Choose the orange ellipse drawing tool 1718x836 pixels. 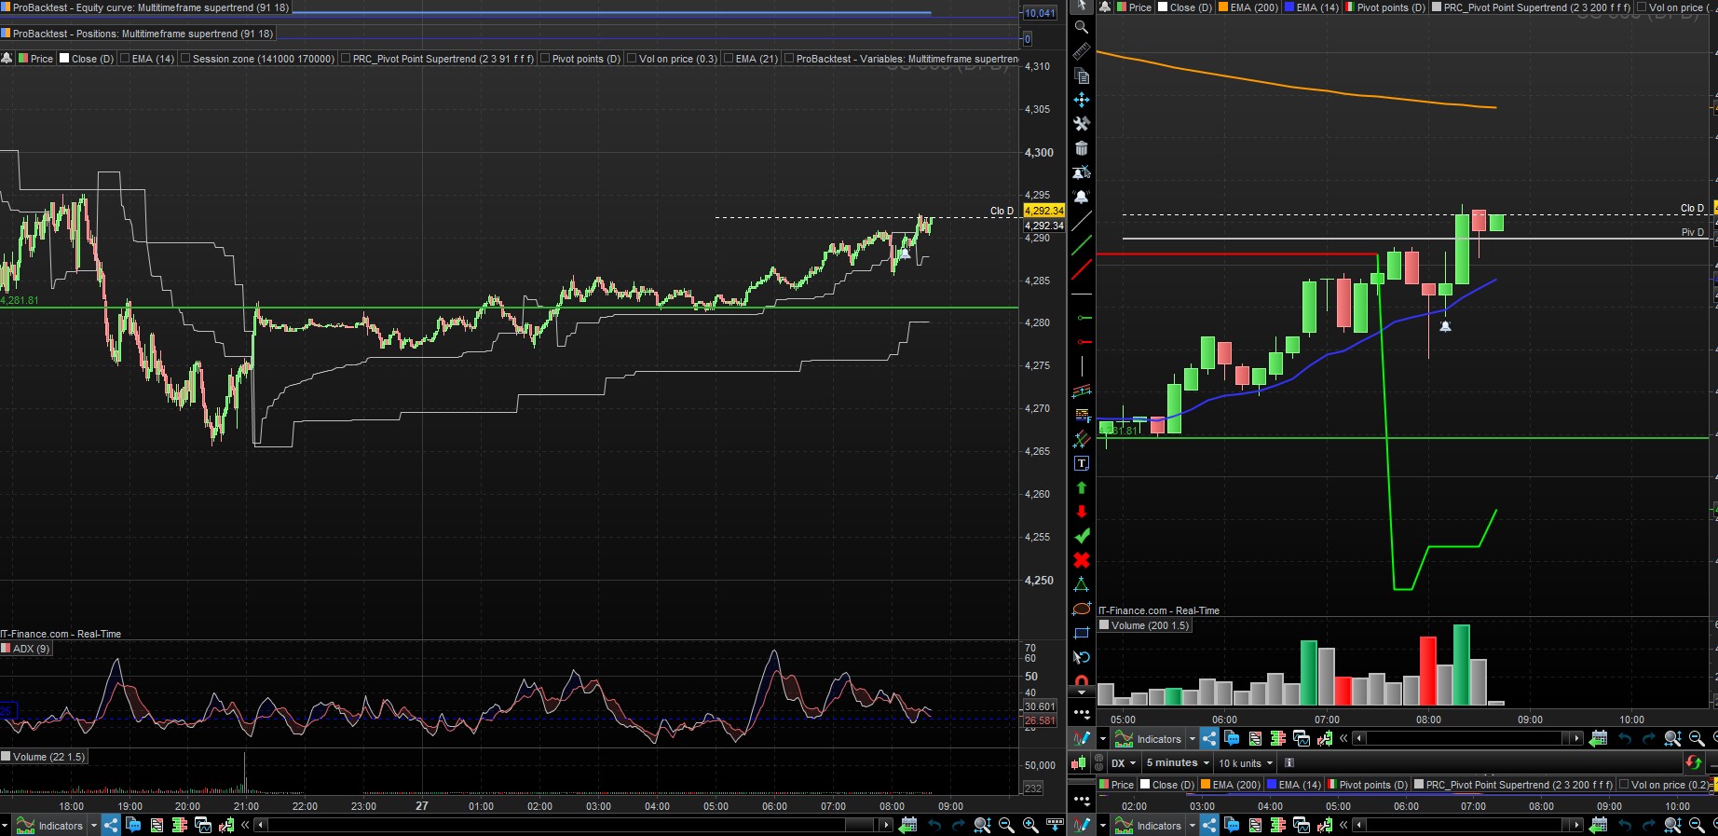(x=1081, y=609)
